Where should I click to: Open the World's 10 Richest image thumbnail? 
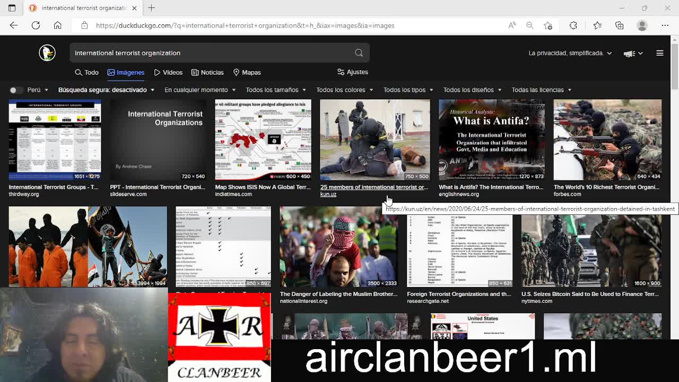pyautogui.click(x=608, y=140)
